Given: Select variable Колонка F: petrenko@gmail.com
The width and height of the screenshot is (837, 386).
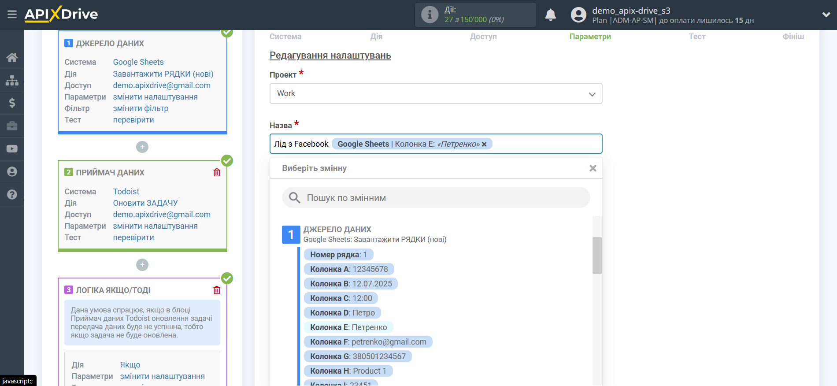Looking at the screenshot, I should 368,342.
